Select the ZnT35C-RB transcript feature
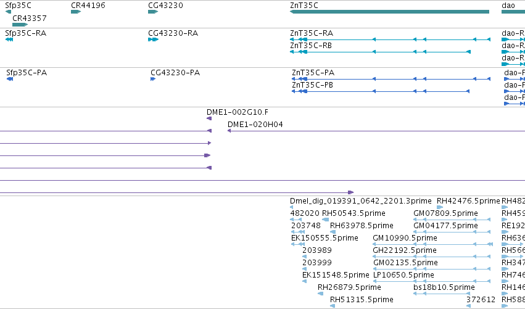The height and width of the screenshot is (309, 525). tap(380, 52)
